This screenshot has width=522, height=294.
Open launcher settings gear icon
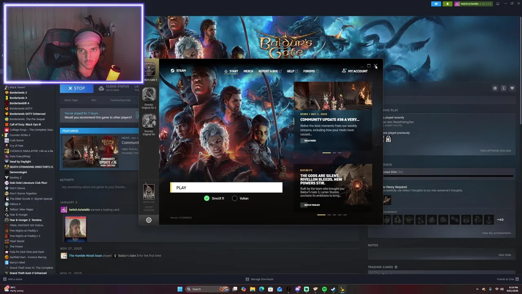(x=149, y=220)
